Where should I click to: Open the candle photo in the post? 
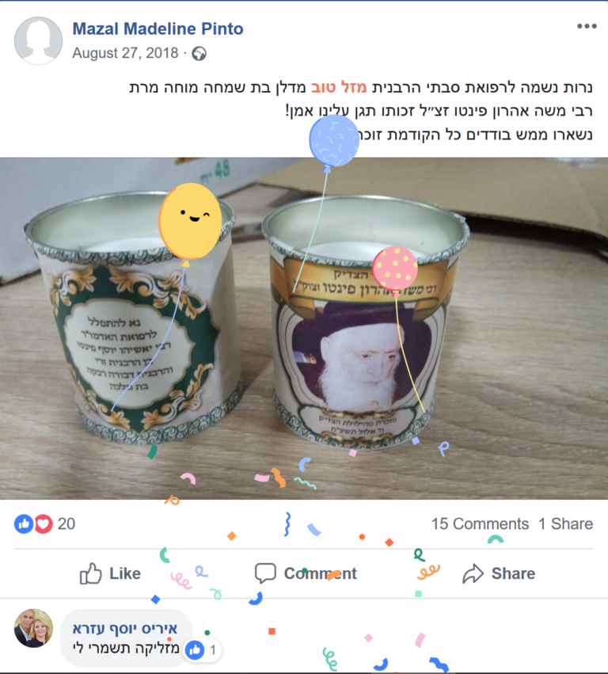pyautogui.click(x=304, y=329)
